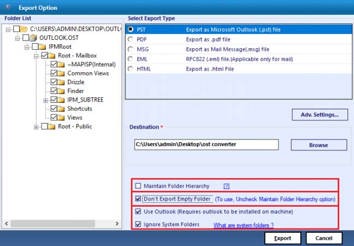Collapse the IPMRoot tree node

tap(27, 48)
